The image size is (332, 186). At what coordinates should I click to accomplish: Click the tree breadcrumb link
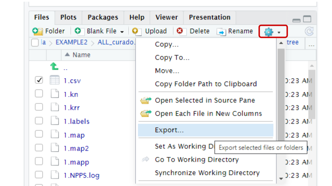pos(293,42)
